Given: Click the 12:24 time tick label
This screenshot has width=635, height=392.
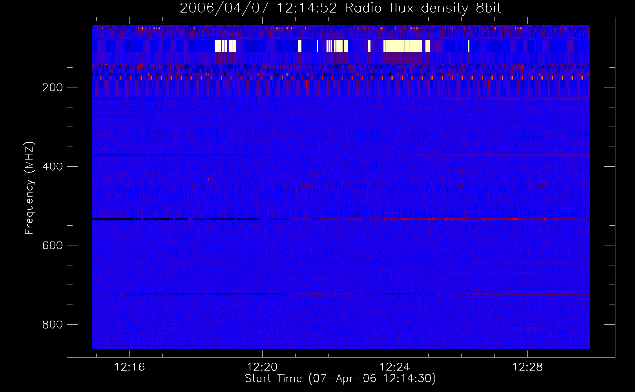Looking at the screenshot, I should tap(395, 367).
